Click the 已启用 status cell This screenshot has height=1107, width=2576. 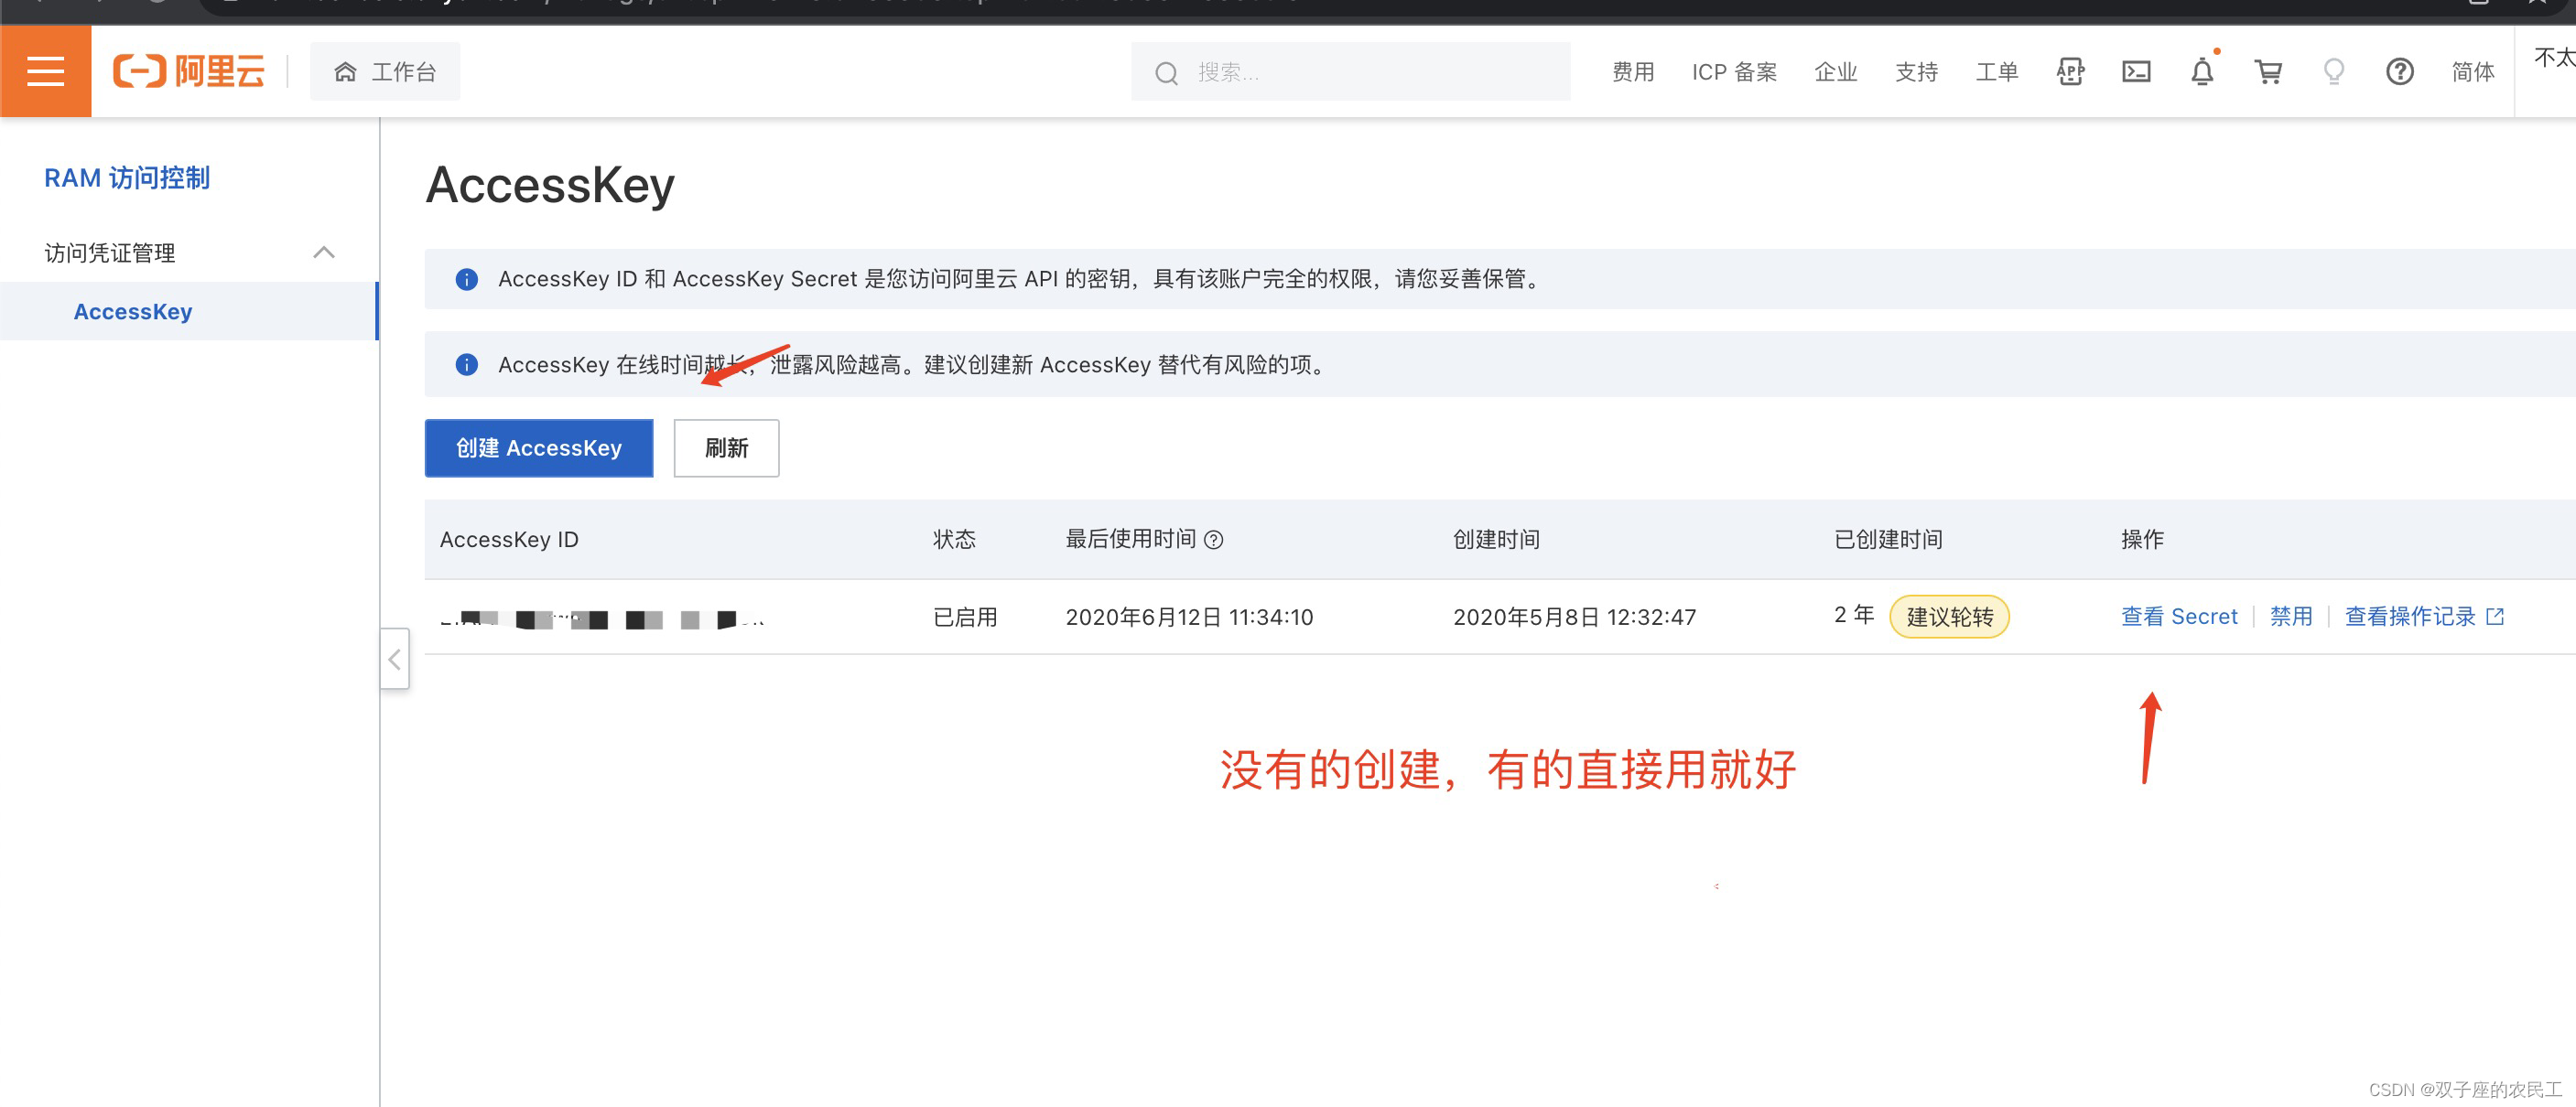(965, 618)
